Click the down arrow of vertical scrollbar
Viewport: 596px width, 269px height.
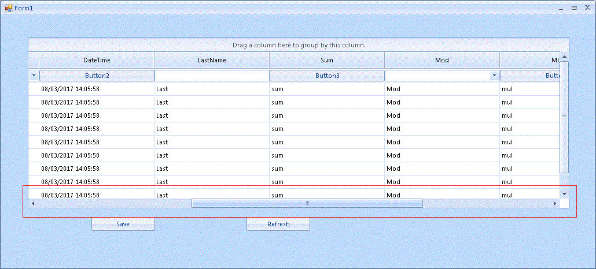(x=564, y=194)
